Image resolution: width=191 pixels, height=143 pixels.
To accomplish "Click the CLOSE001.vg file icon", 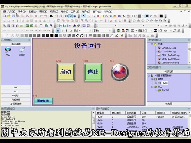I will click(159, 48).
